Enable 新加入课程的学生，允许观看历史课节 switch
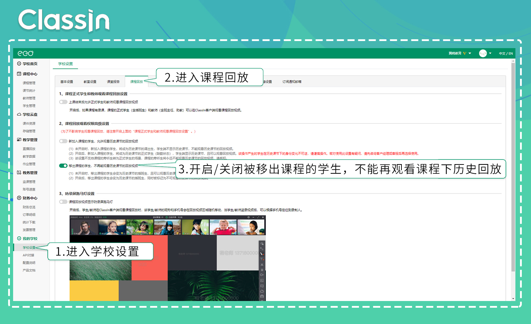531x324 pixels. point(63,141)
